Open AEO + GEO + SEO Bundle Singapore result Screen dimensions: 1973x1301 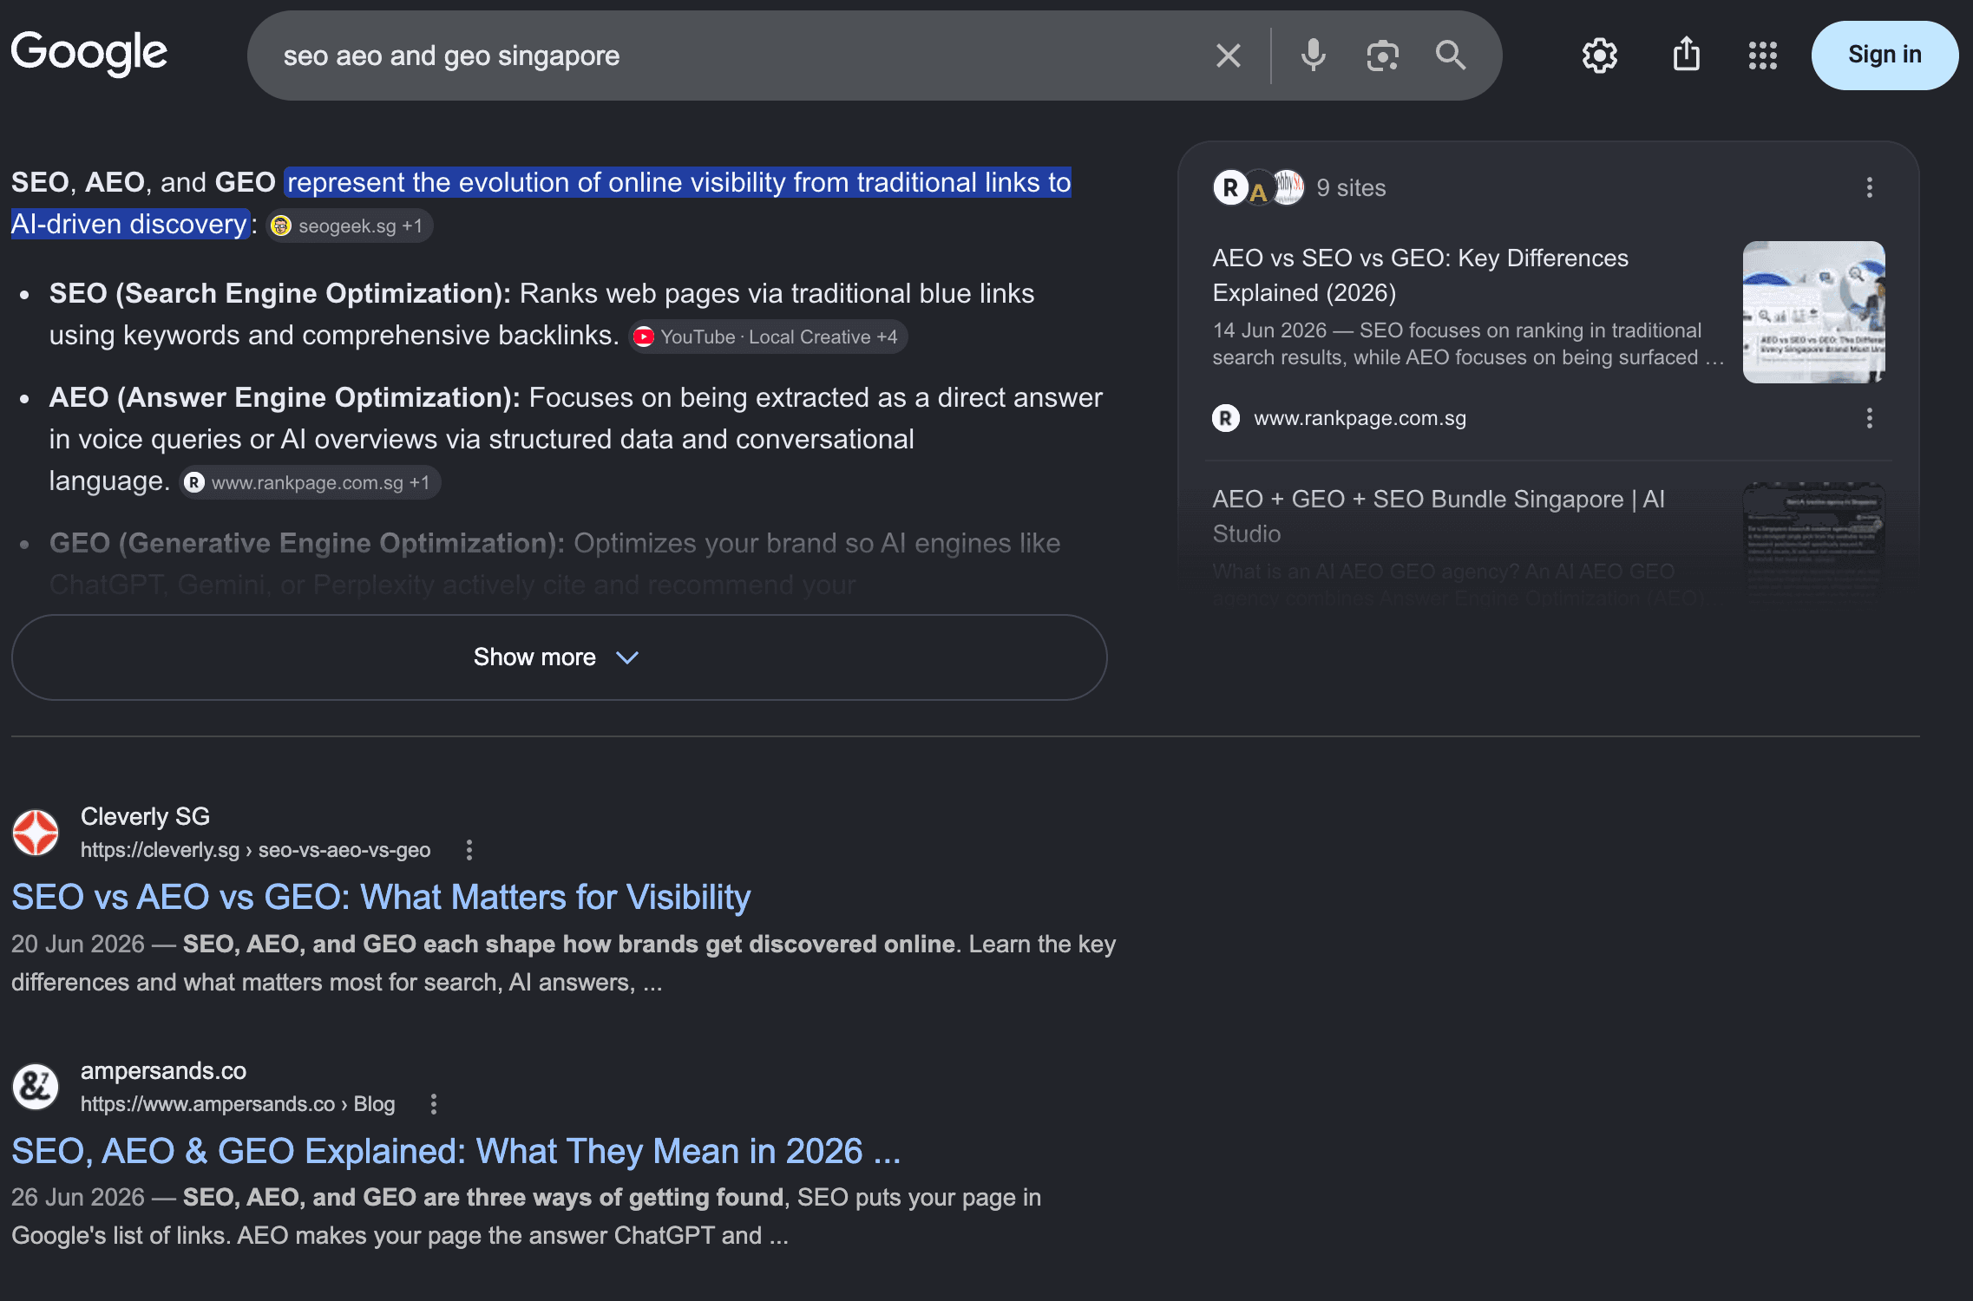[x=1439, y=516]
